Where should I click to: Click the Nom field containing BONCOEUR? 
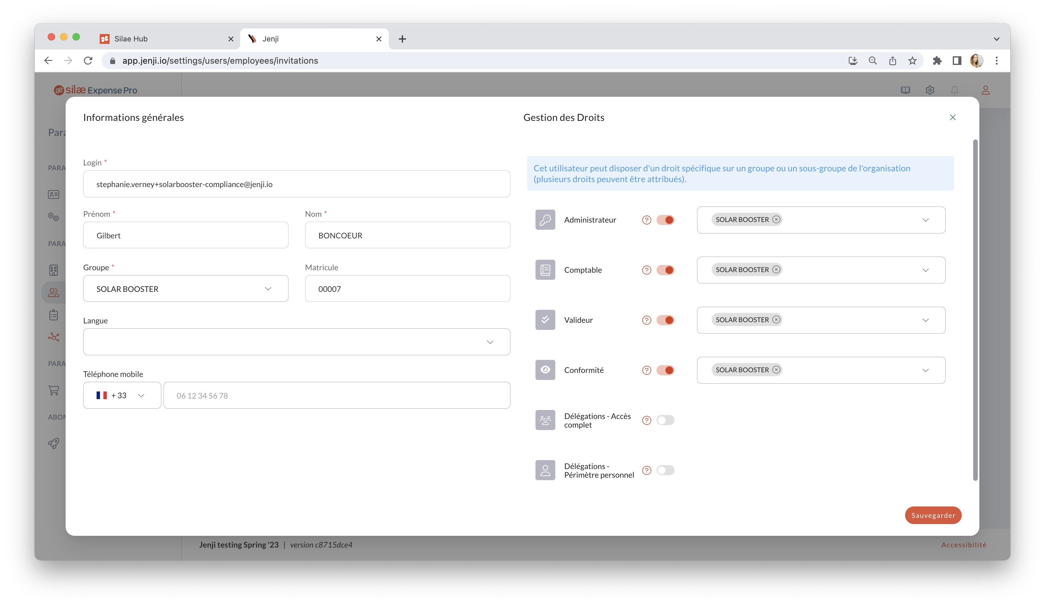(x=407, y=235)
